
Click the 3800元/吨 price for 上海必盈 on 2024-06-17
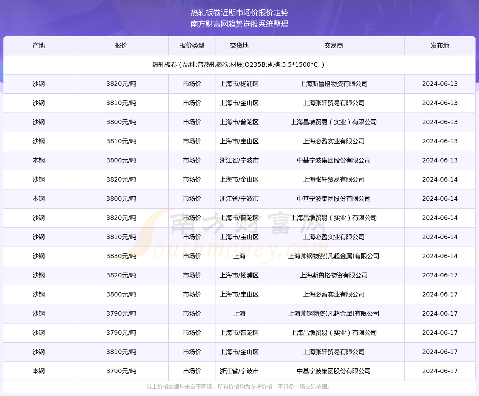(121, 294)
